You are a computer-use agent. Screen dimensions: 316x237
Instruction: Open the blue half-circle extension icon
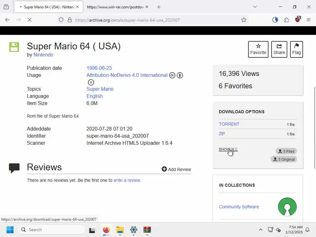coord(275,20)
